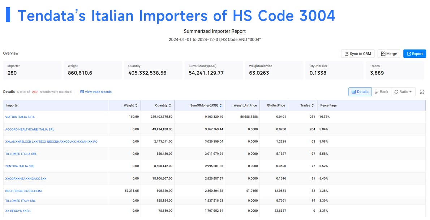
Task: Click BOEHRINGER weight 56,311.05
Action: point(132,191)
